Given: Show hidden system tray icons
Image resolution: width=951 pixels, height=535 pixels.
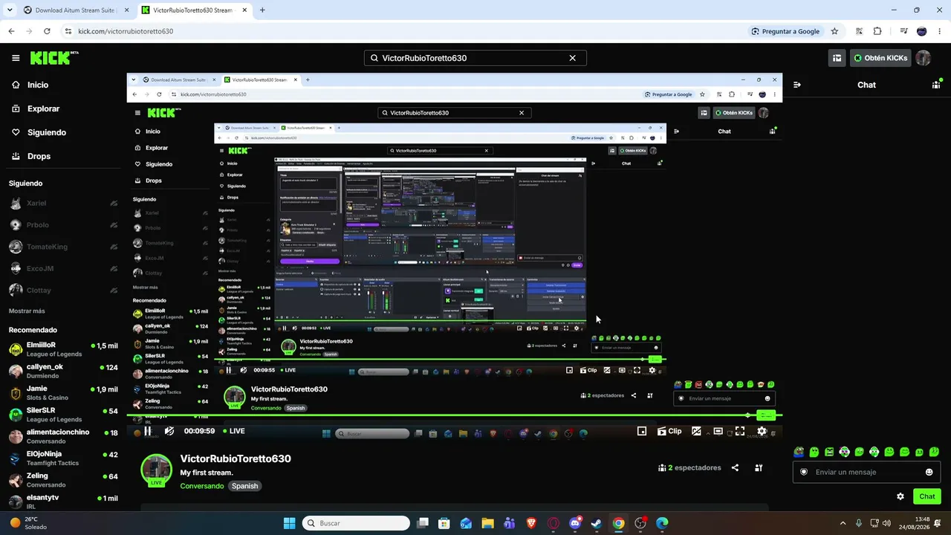Looking at the screenshot, I should pos(843,523).
